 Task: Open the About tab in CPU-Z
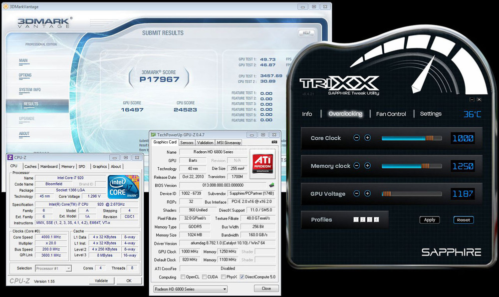(x=116, y=167)
